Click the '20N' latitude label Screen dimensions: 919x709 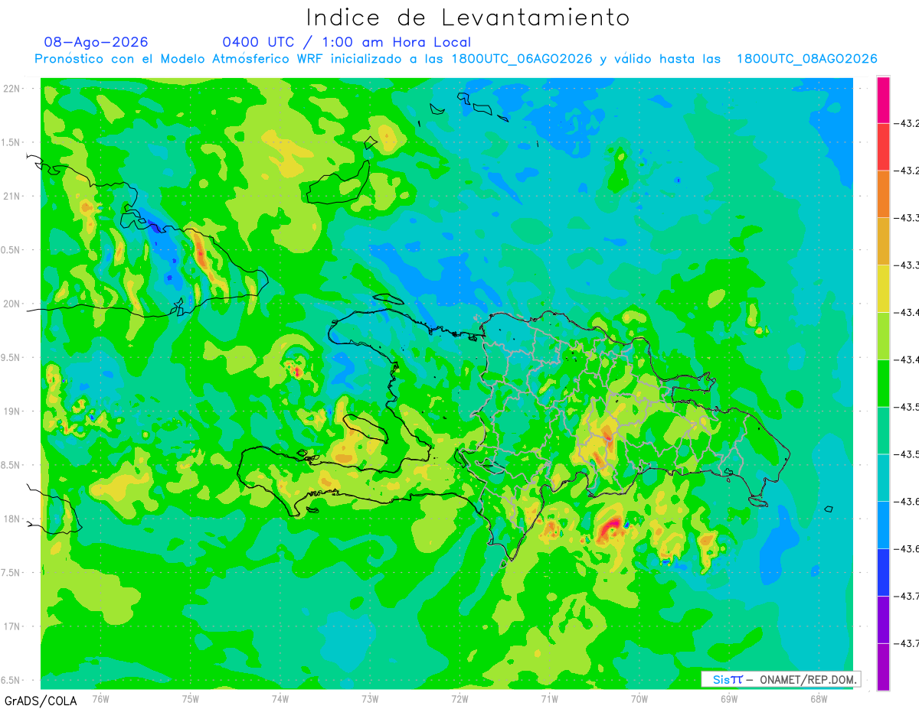pos(11,304)
